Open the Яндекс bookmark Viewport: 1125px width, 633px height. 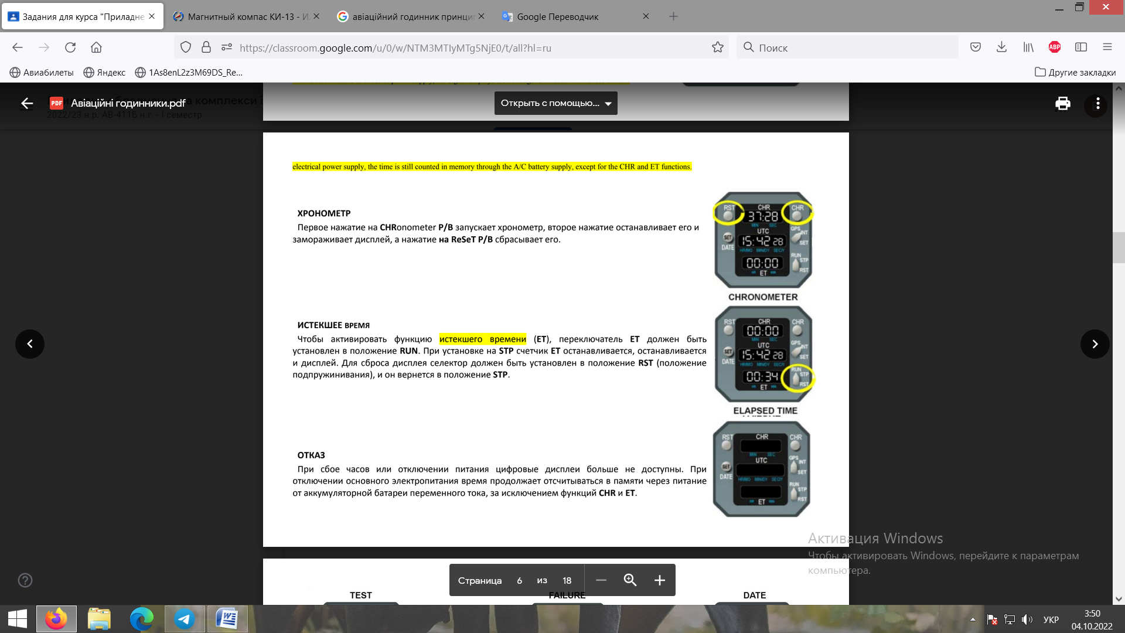(104, 73)
